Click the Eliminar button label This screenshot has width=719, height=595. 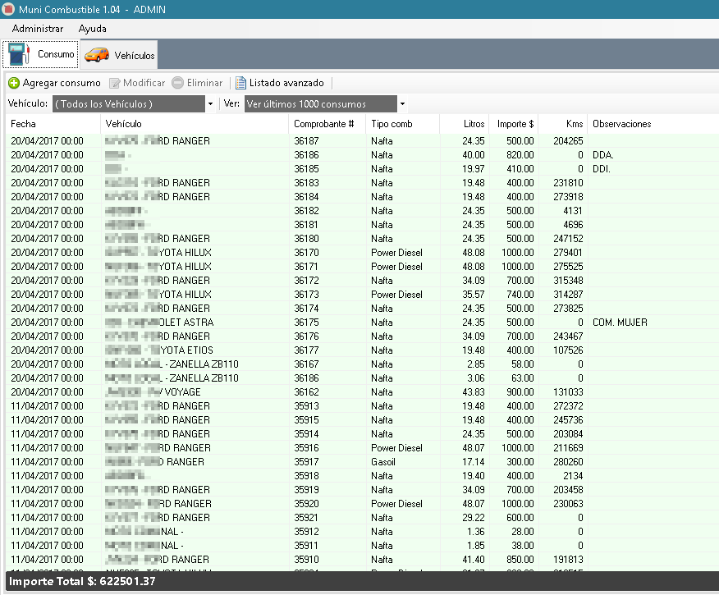[204, 83]
